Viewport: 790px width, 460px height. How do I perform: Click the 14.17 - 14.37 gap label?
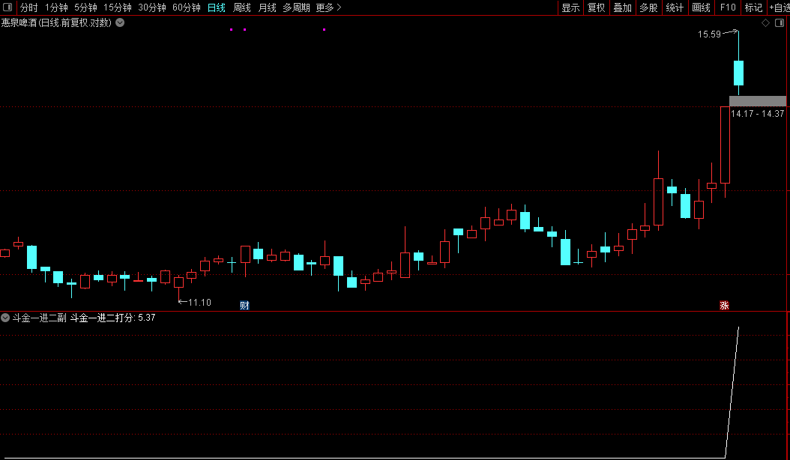[x=757, y=114]
